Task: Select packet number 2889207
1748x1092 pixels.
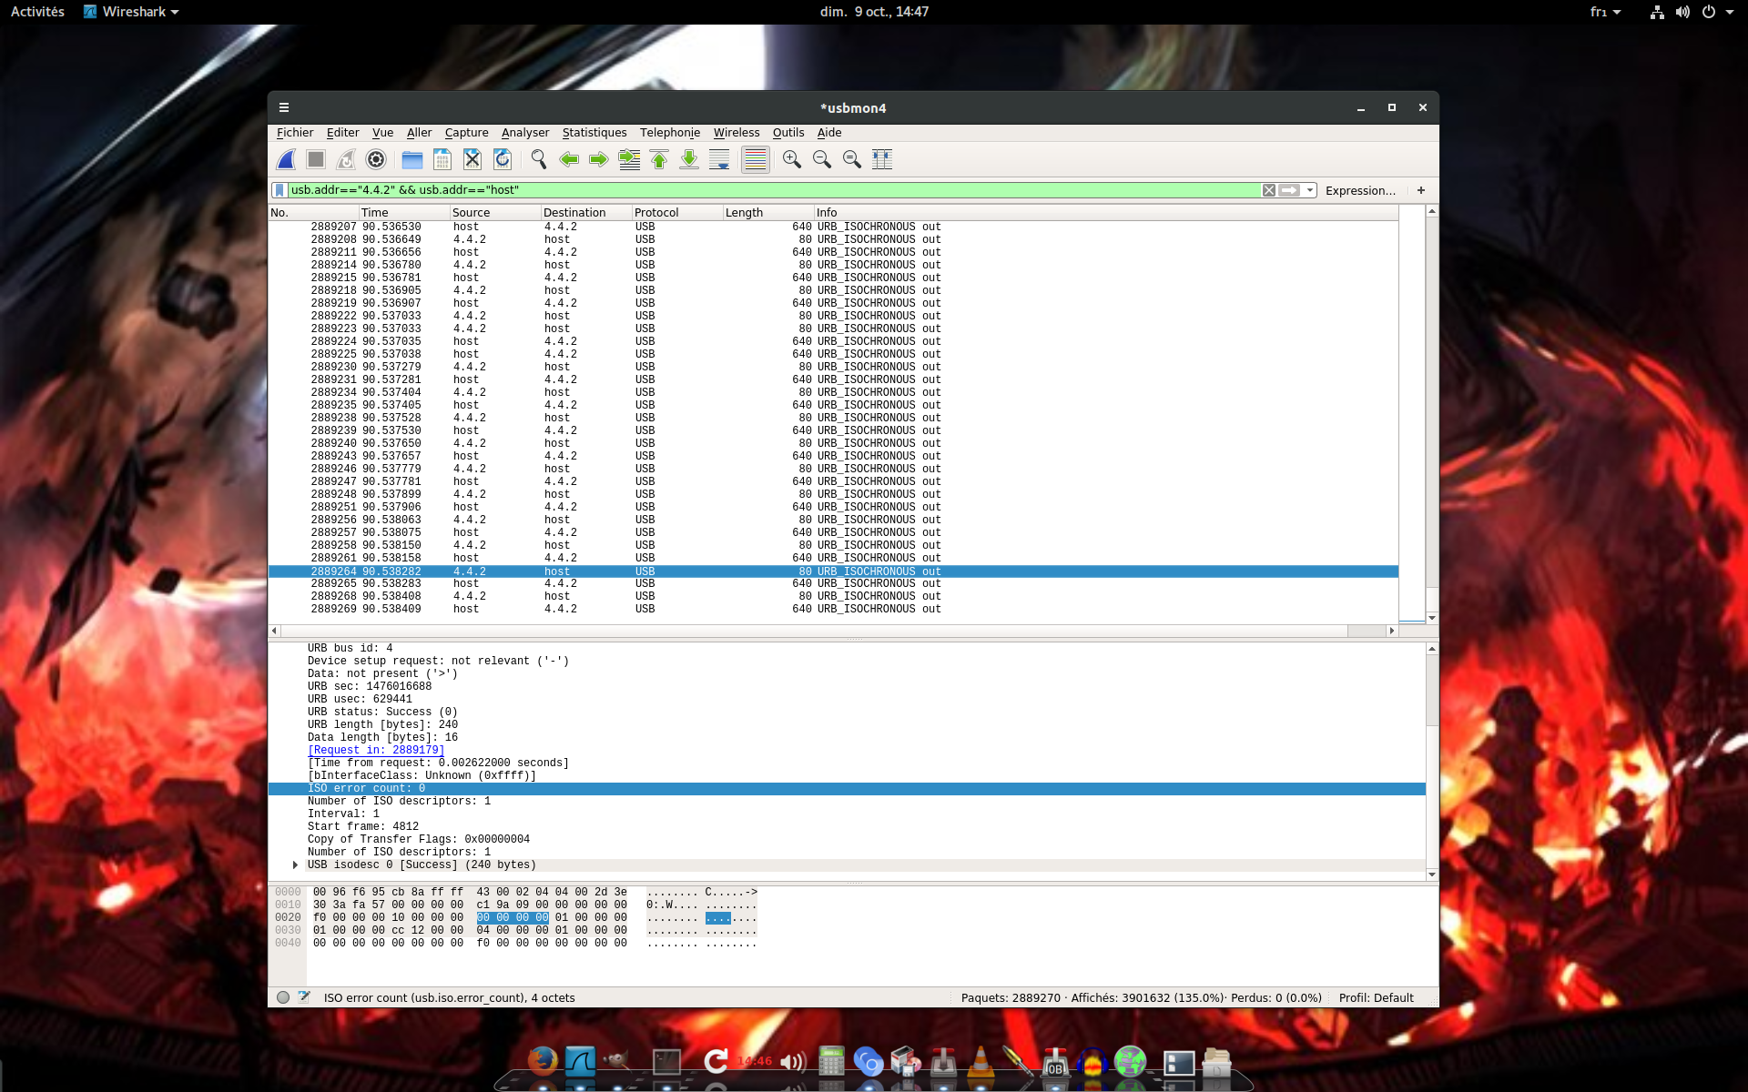Action: pyautogui.click(x=833, y=227)
